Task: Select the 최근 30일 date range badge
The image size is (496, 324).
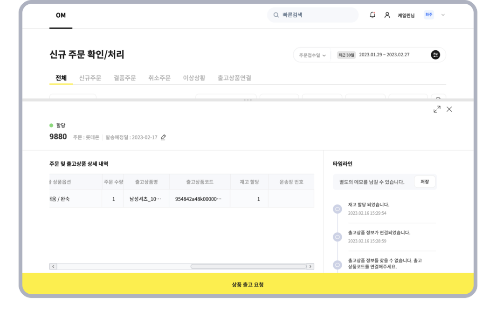Action: coord(346,55)
